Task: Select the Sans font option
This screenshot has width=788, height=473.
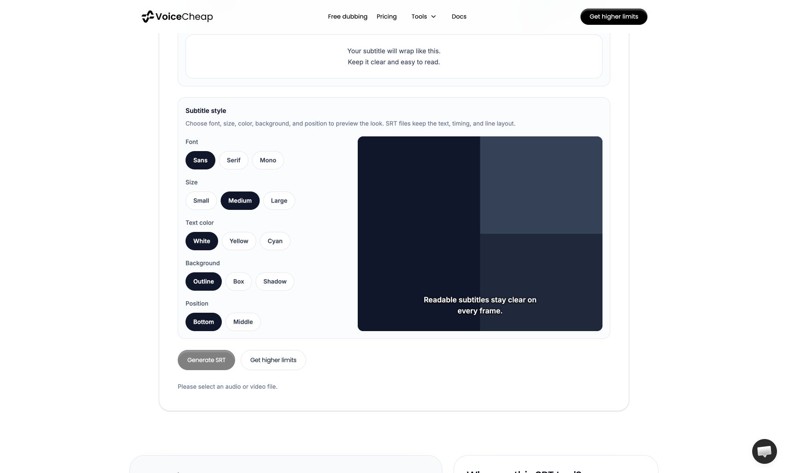Action: (200, 160)
